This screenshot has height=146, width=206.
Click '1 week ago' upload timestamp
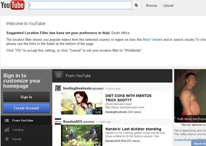(x=104, y=122)
